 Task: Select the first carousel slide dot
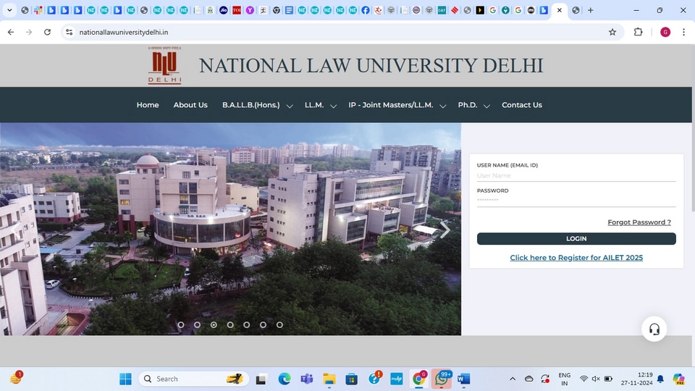pos(181,324)
